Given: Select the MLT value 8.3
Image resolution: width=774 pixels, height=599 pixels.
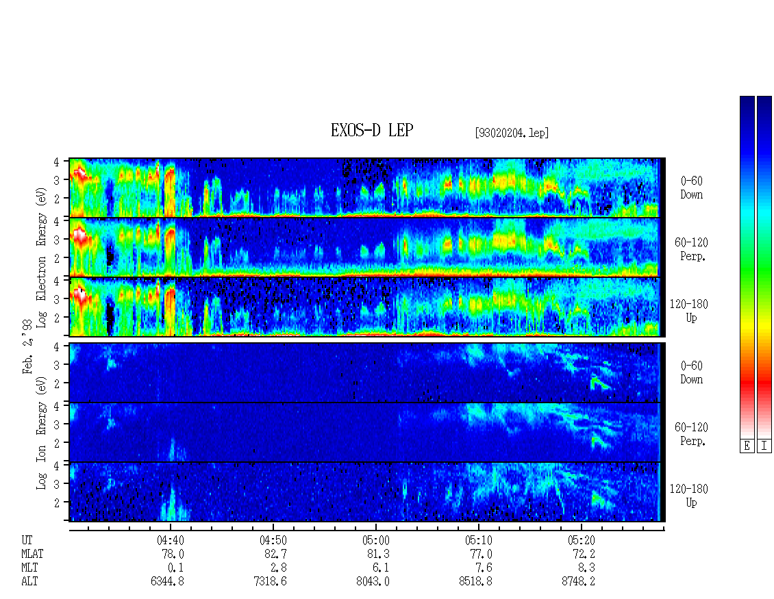Looking at the screenshot, I should [x=586, y=568].
